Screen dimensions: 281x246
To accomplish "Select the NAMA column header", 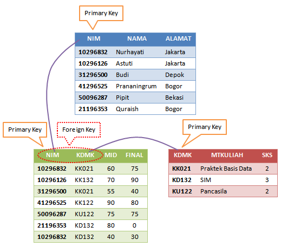I will pos(137,38).
